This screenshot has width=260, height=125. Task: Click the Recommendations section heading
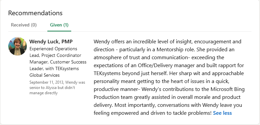[35, 13]
